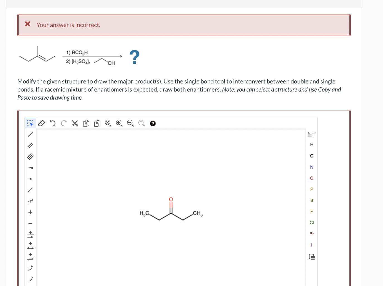
Task: Select the triple bond tool
Action: 30,156
